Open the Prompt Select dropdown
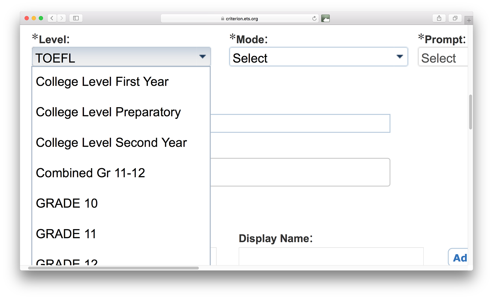Screen dimensions: 493x299 [x=443, y=57]
